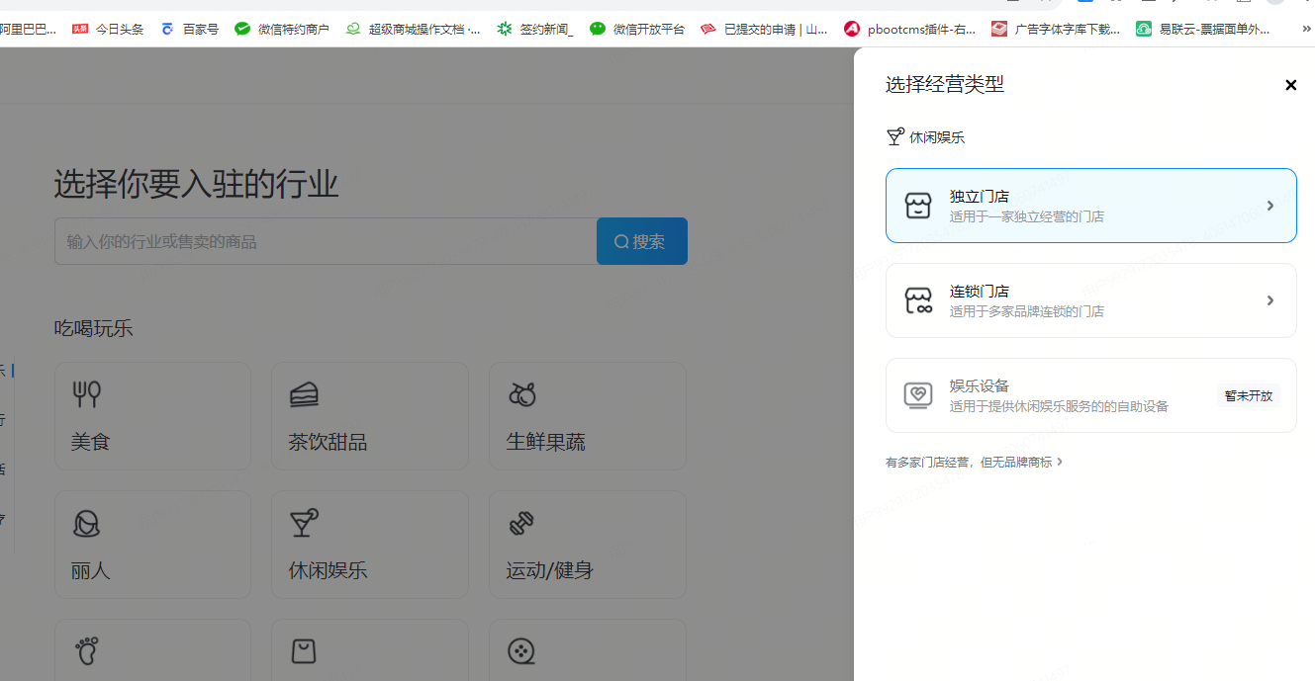Expand 连锁门店 via its right chevron
The image size is (1315, 681).
click(1270, 300)
